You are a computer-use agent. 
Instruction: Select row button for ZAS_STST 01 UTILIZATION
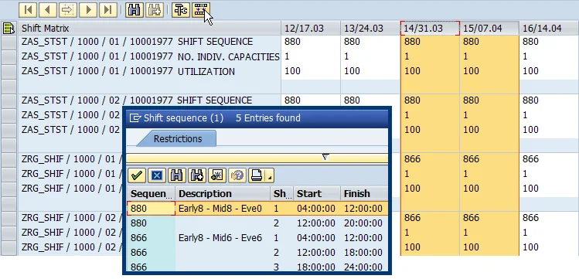(x=9, y=72)
